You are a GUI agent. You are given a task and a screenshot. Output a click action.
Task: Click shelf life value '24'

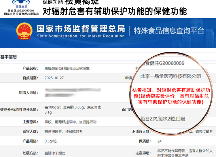(x=159, y=141)
